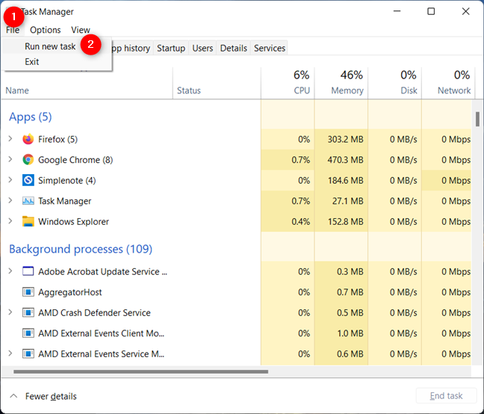Click the AMD Crash Defender Service icon
Image resolution: width=484 pixels, height=414 pixels.
(28, 312)
